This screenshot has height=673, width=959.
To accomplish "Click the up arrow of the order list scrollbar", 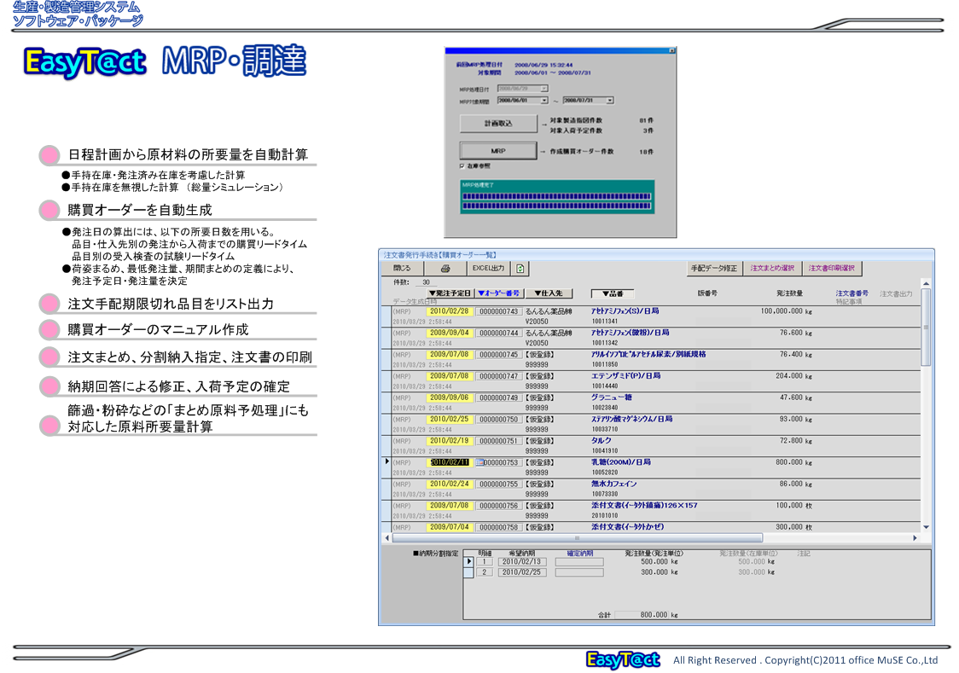I will 926,283.
